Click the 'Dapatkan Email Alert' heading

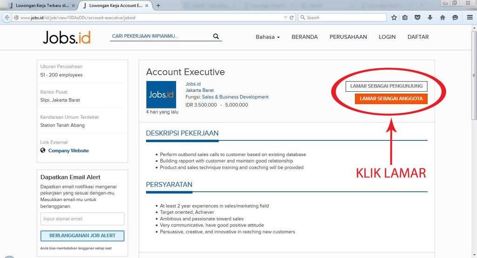(70, 177)
